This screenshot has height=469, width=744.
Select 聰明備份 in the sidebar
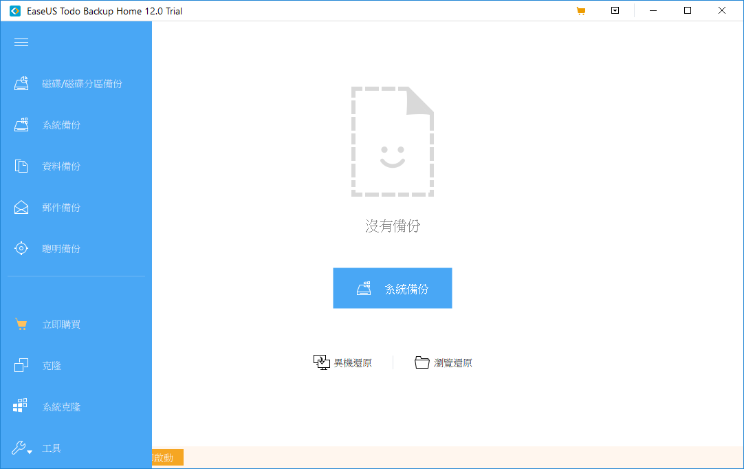(61, 249)
